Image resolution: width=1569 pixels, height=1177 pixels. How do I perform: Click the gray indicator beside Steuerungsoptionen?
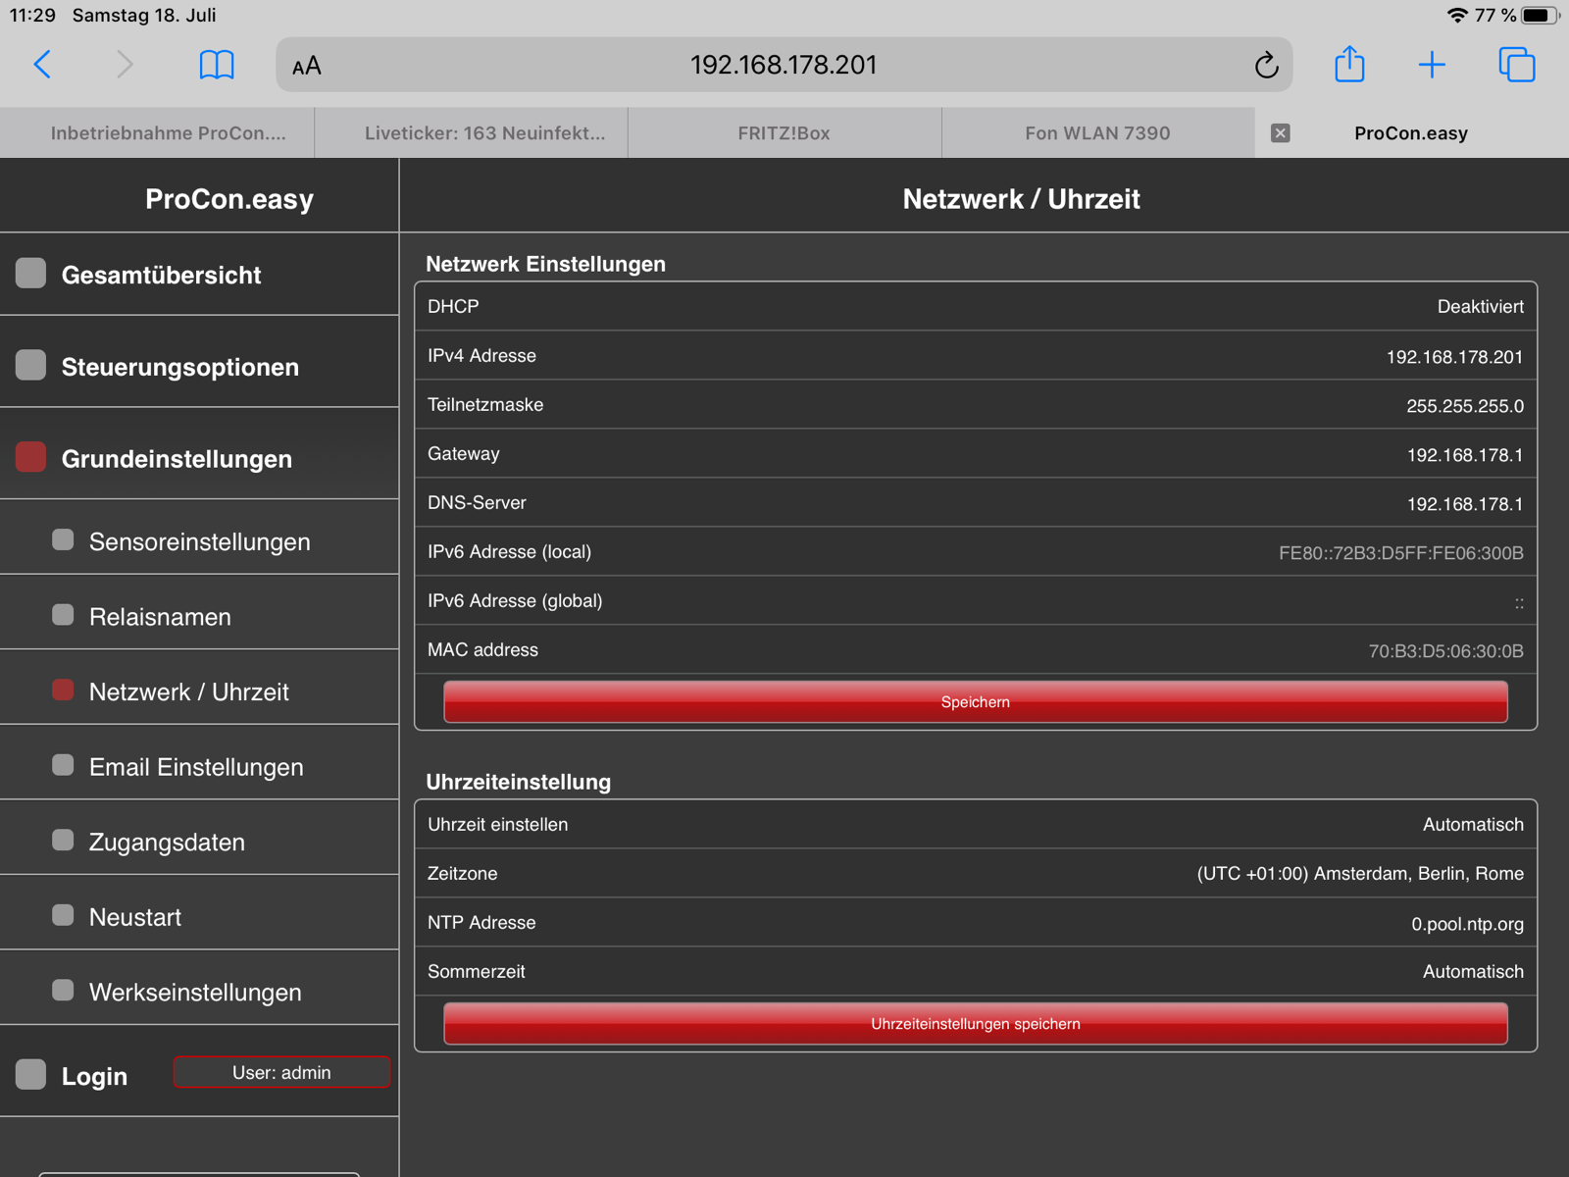pyautogui.click(x=30, y=365)
